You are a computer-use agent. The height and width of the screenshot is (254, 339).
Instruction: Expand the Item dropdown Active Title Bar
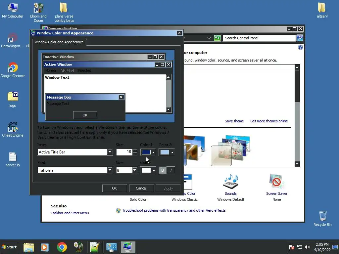tap(110, 152)
